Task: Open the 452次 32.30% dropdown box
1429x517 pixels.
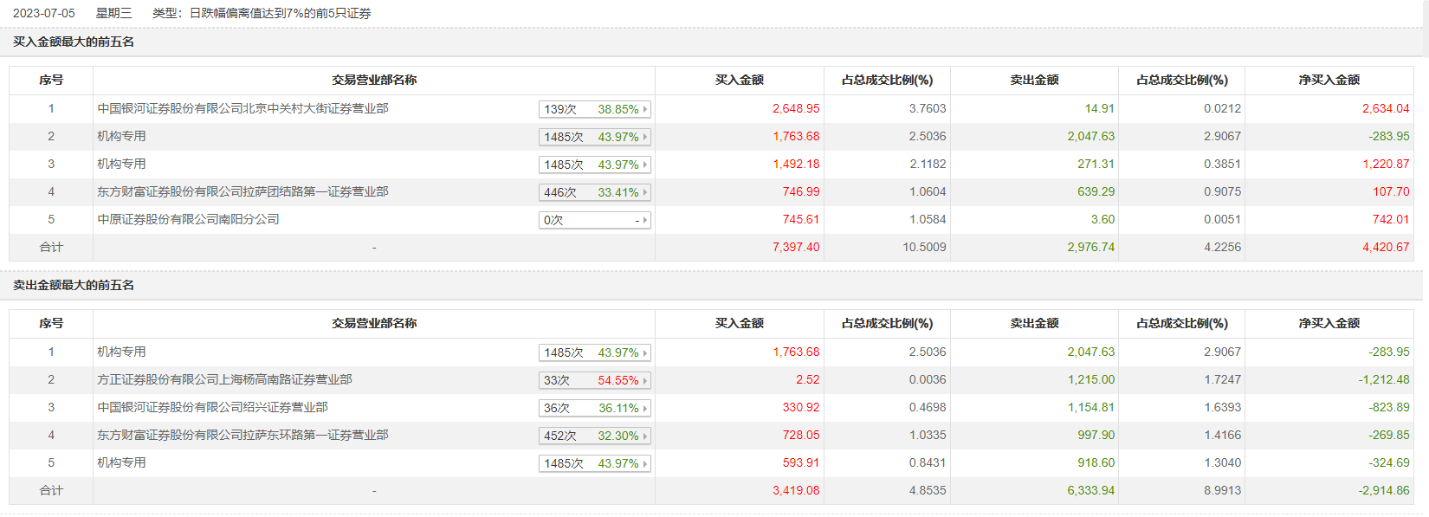Action: (x=594, y=436)
